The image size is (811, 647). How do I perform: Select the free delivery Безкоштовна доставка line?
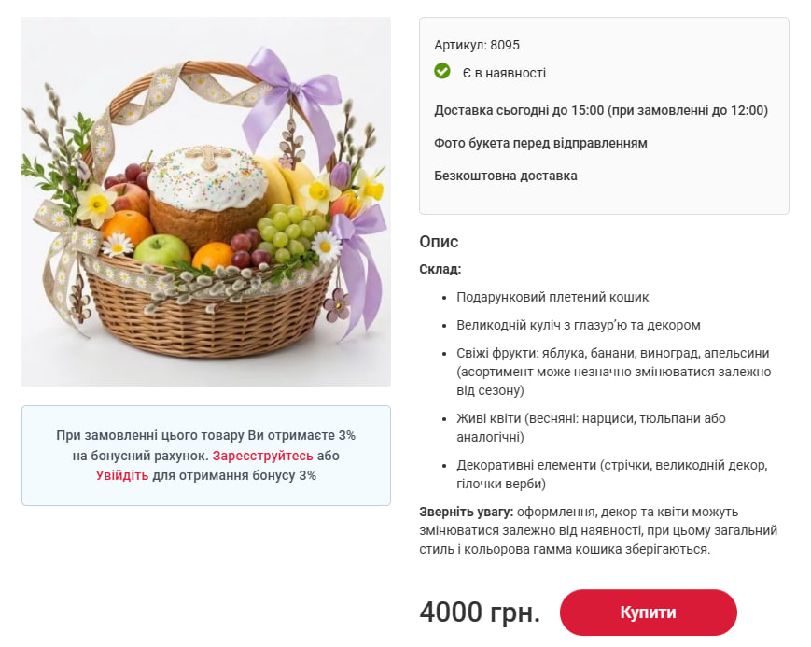tap(504, 175)
